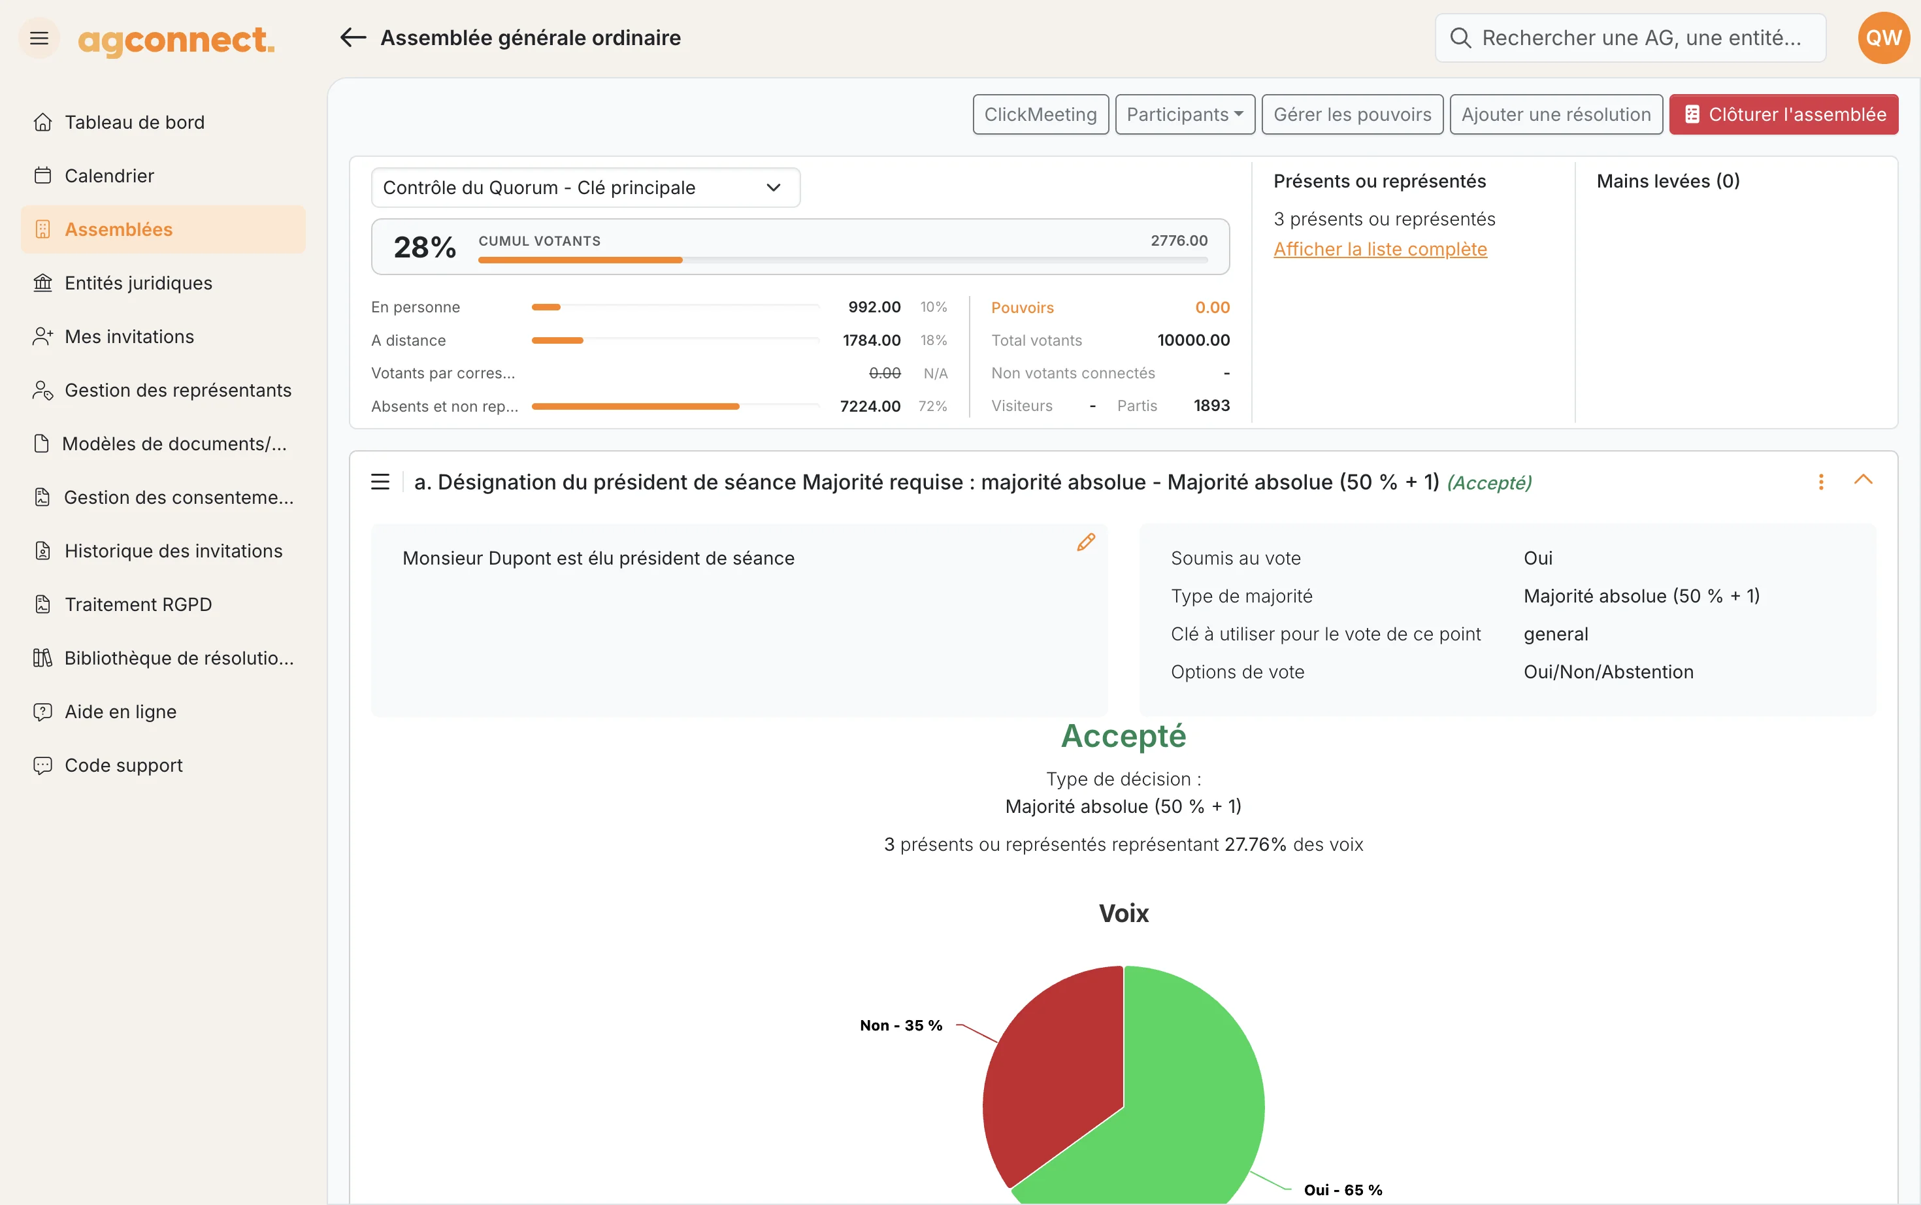Open the QW user avatar menu
Screen dimensions: 1921x1205
1884,37
